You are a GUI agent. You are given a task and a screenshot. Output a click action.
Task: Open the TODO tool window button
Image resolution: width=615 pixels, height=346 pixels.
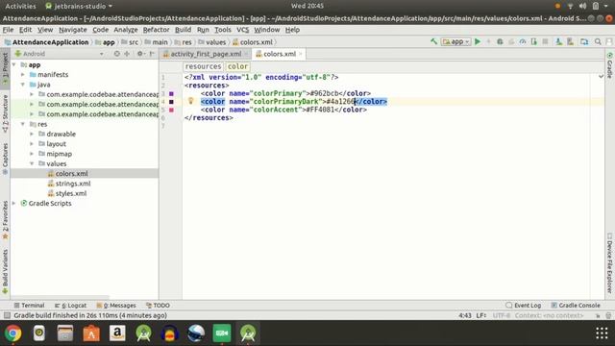tap(158, 306)
